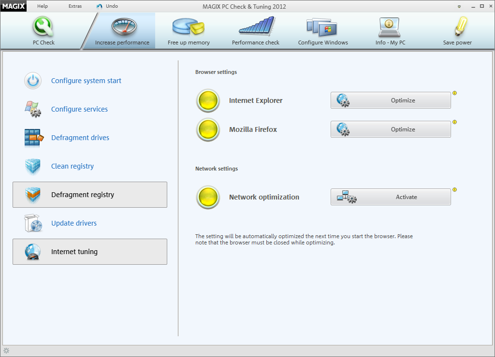Click the Internet tuning globe icon

click(33, 252)
